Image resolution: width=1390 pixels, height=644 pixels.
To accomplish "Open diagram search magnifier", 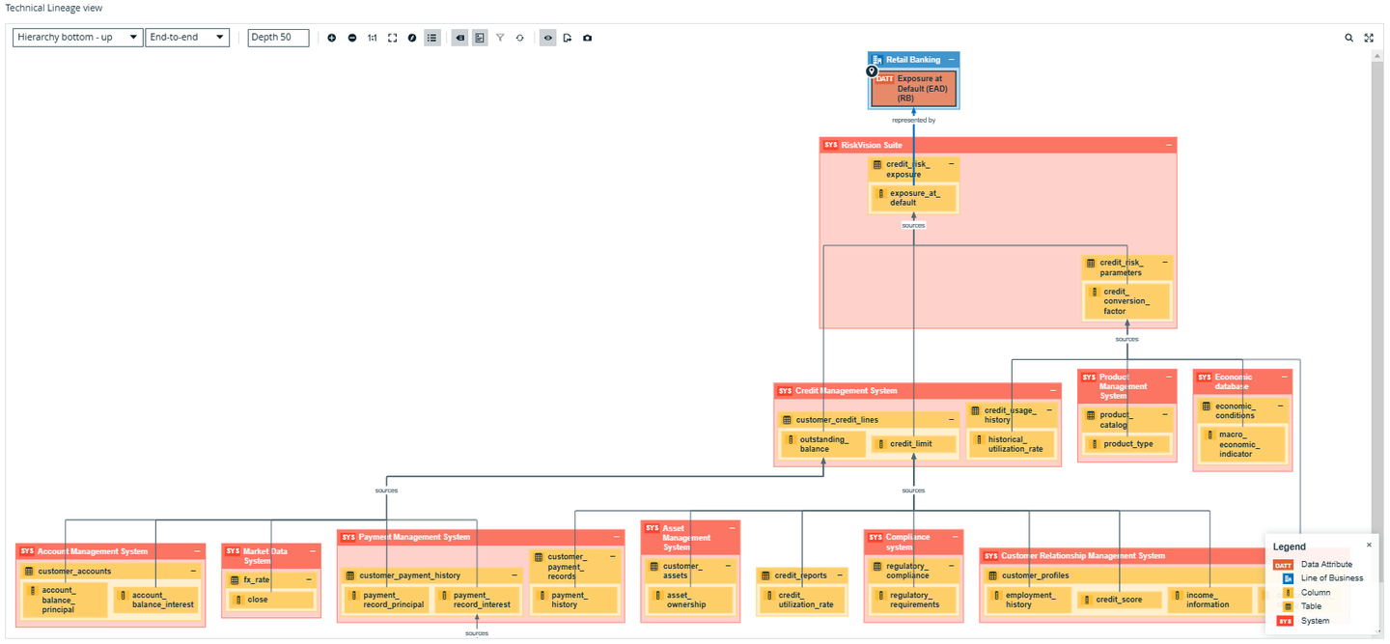I will pos(1349,38).
